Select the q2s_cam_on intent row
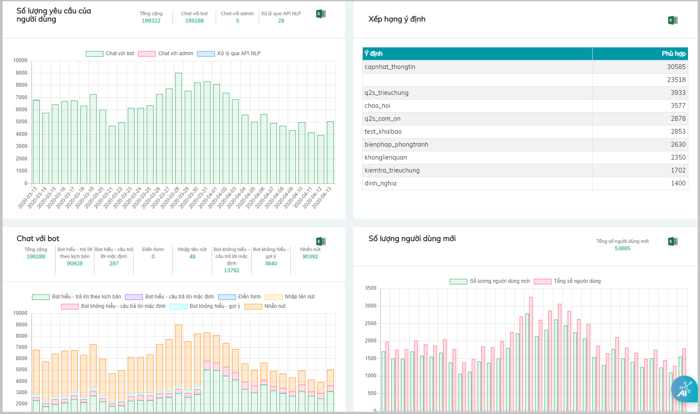Image resolution: width=700 pixels, height=414 pixels. pyautogui.click(x=525, y=119)
